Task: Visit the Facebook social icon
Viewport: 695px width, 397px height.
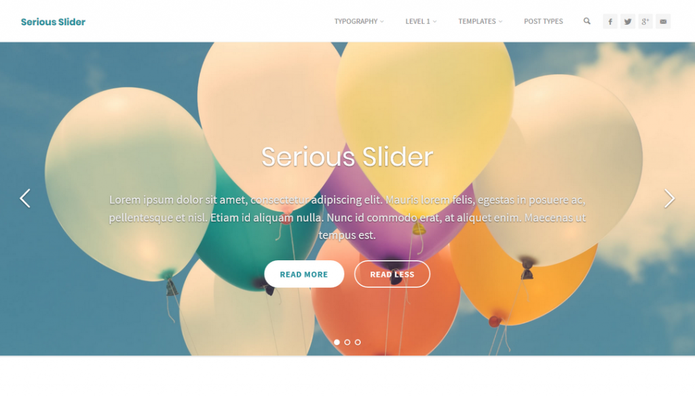Action: (610, 21)
